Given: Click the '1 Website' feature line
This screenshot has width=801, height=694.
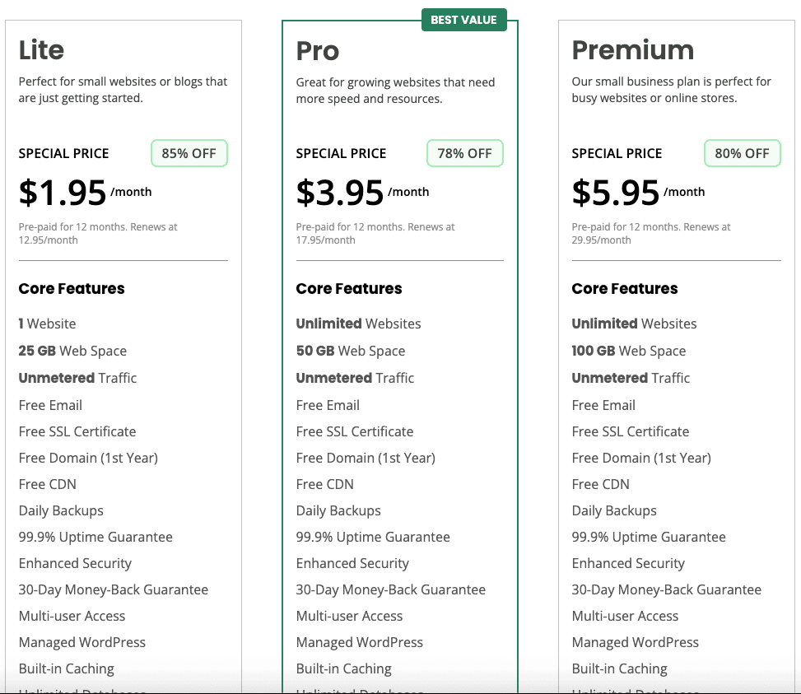Looking at the screenshot, I should pos(48,324).
